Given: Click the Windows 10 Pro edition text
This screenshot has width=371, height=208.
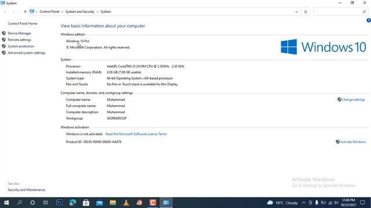Looking at the screenshot, I should tap(78, 41).
